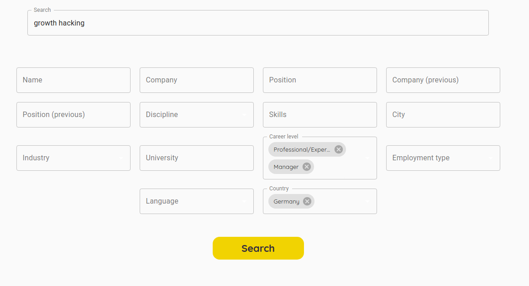Image resolution: width=529 pixels, height=286 pixels.
Task: Remove the Professional/Experienced career level chip
Action: coord(338,149)
